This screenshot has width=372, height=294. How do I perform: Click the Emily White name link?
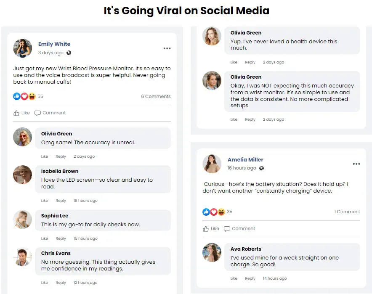click(x=54, y=44)
